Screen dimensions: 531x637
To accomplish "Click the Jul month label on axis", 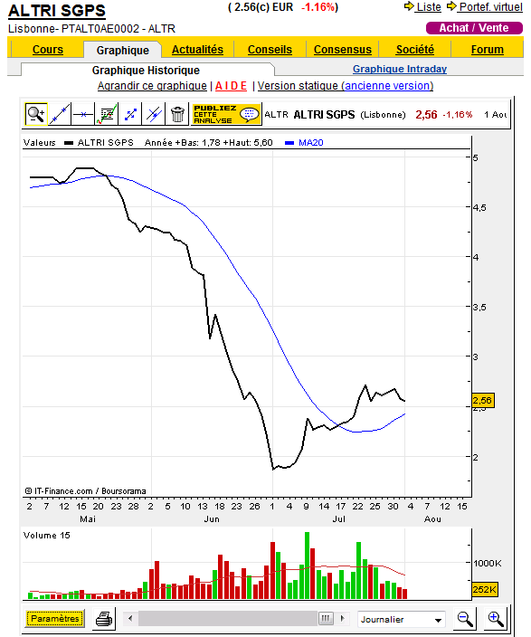I will [339, 519].
